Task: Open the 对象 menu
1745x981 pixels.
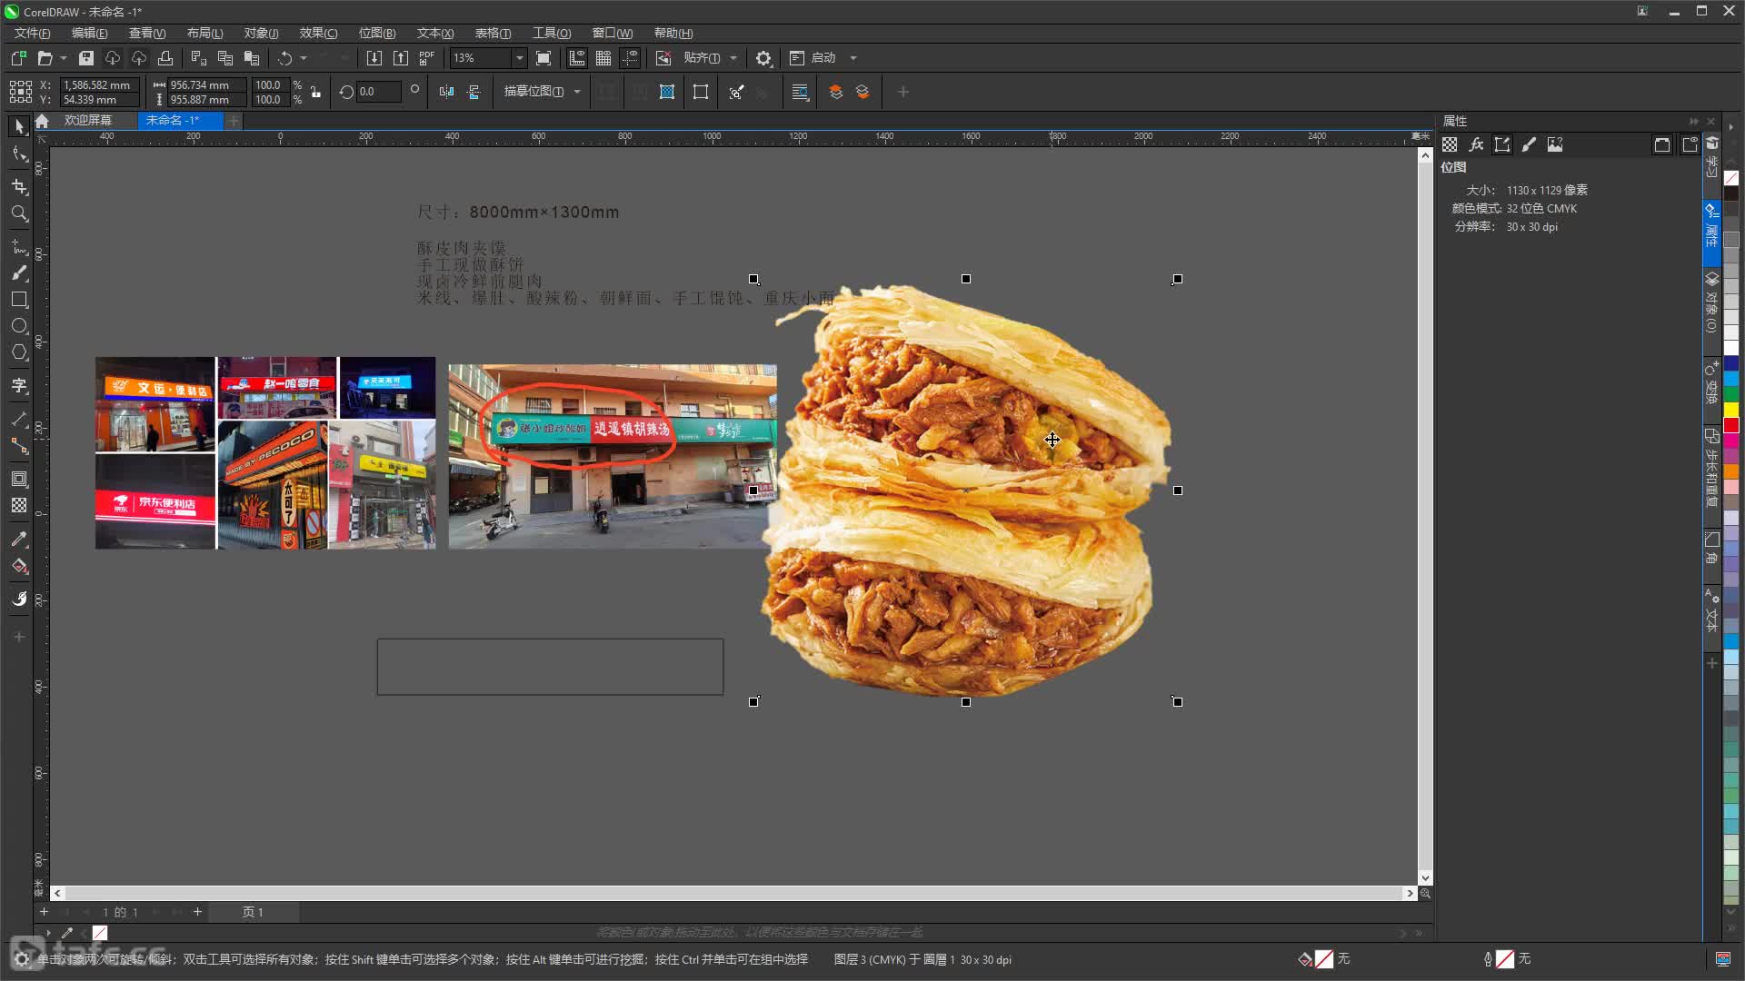Action: point(261,33)
